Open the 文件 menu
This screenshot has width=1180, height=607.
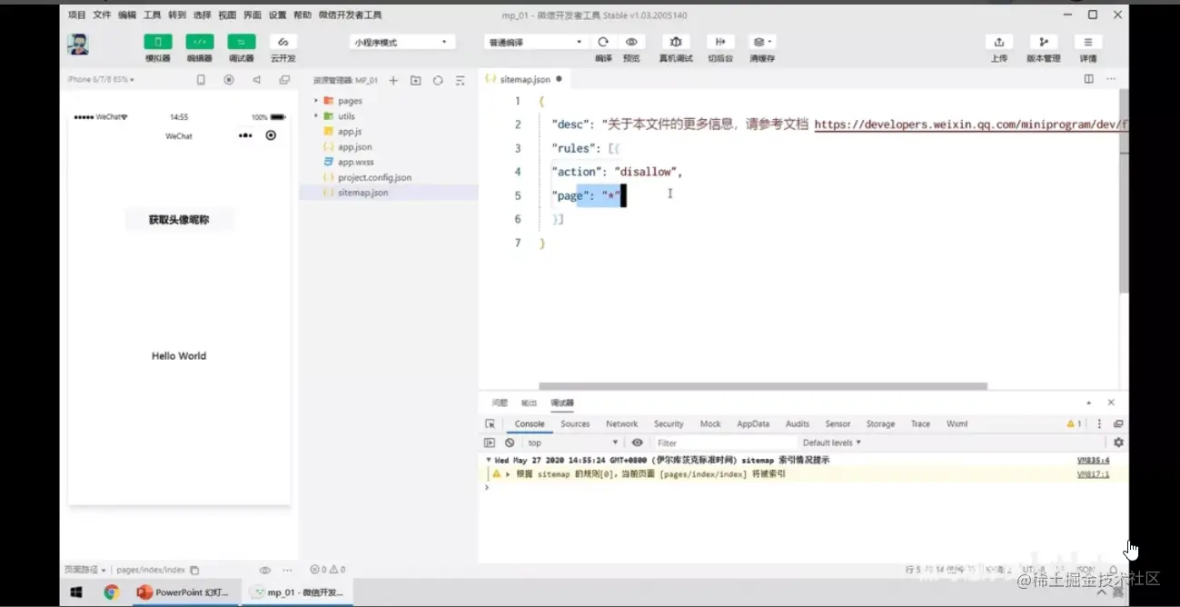pyautogui.click(x=102, y=15)
